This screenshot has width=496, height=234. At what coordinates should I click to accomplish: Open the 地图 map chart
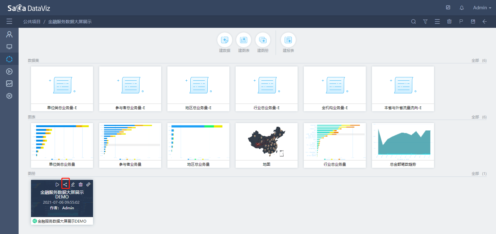(x=267, y=145)
